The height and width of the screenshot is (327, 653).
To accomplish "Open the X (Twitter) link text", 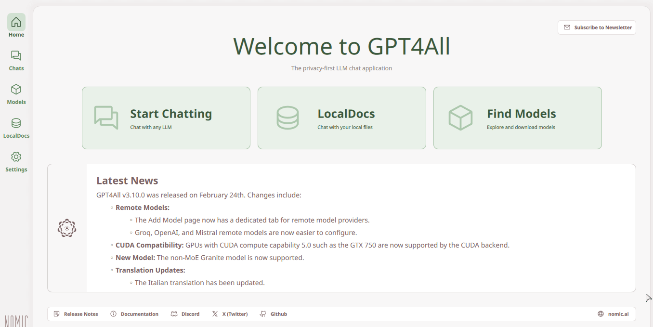I will pyautogui.click(x=235, y=314).
